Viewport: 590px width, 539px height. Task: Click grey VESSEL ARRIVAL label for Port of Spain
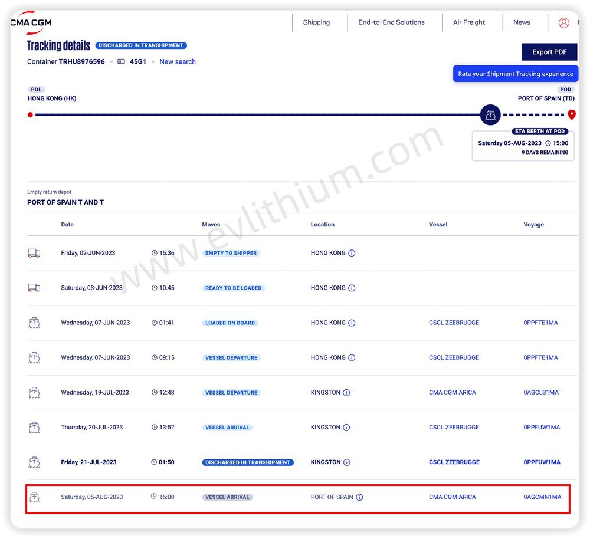click(x=227, y=497)
